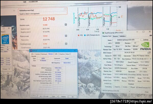Click the 16 GBytes memory Size field
The width and height of the screenshot is (153, 104).
43,61
